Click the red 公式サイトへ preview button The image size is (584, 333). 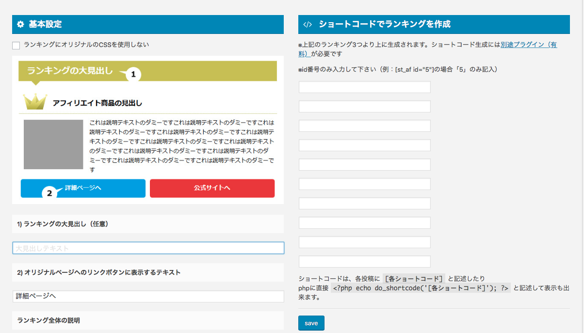pyautogui.click(x=212, y=189)
